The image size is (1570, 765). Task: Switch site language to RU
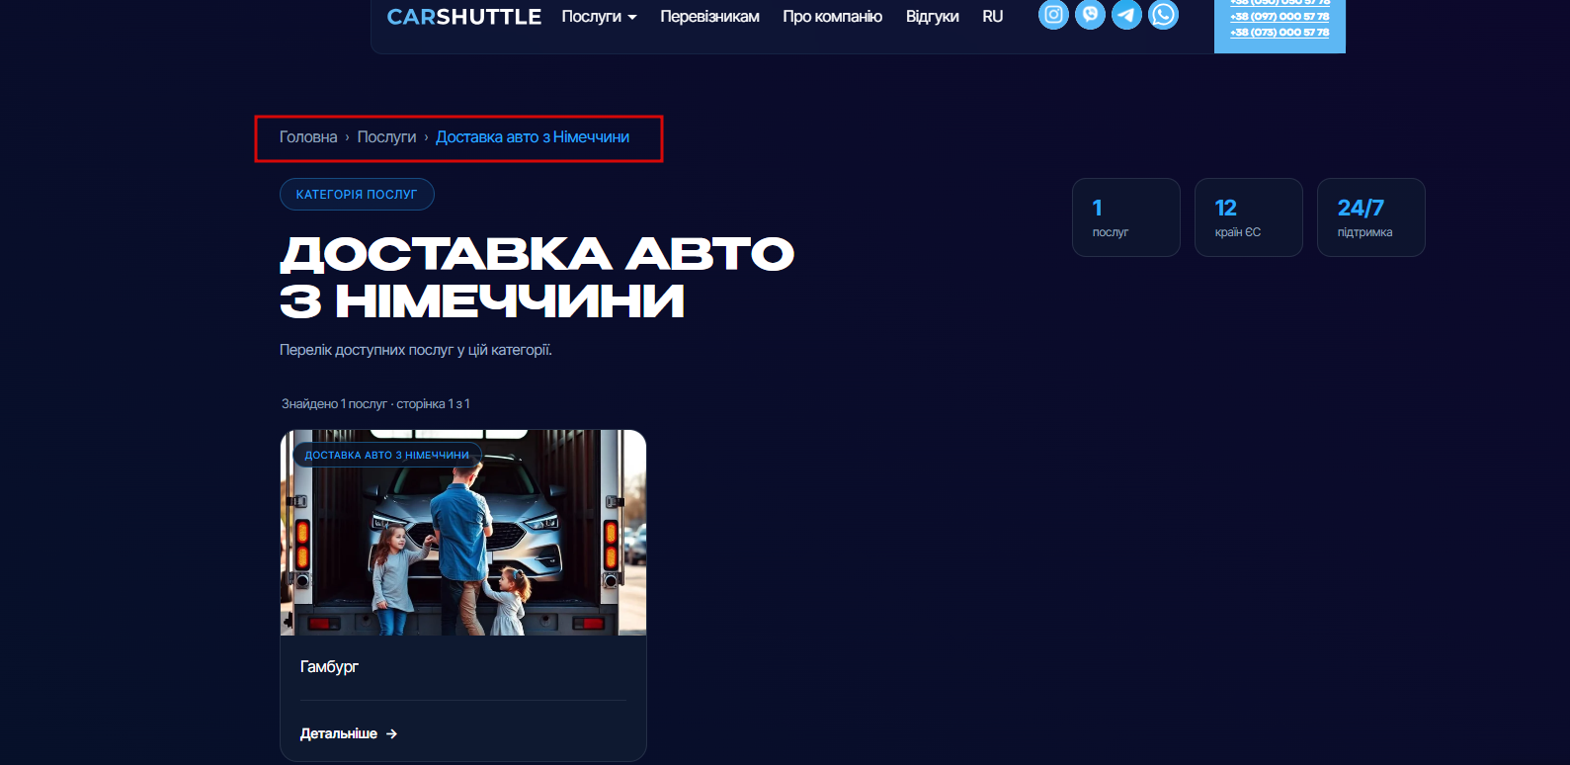click(992, 17)
